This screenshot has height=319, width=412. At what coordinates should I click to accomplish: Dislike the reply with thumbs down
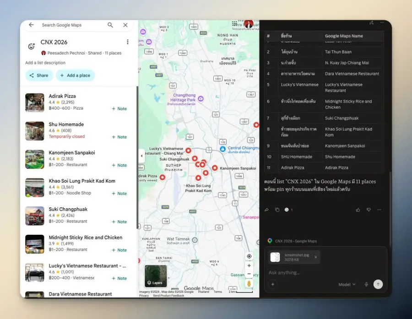tap(369, 210)
